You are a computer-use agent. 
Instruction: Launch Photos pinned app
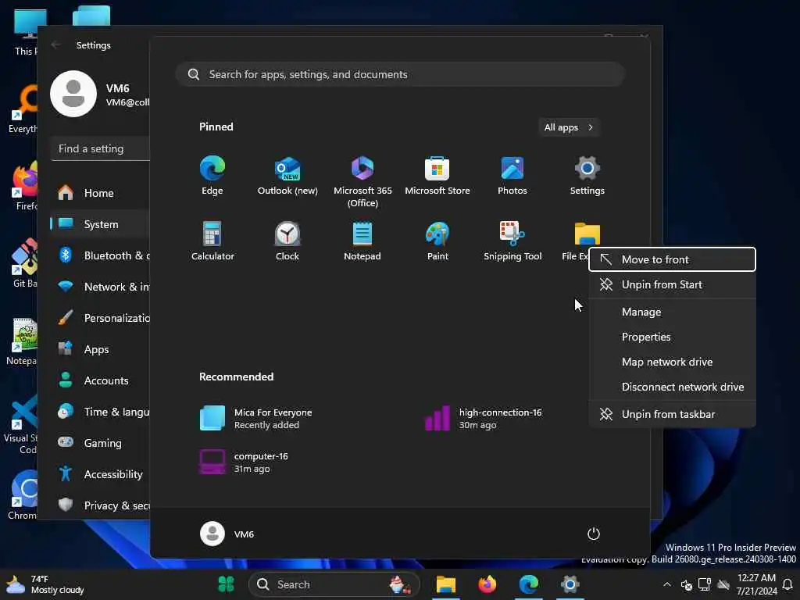click(x=512, y=176)
